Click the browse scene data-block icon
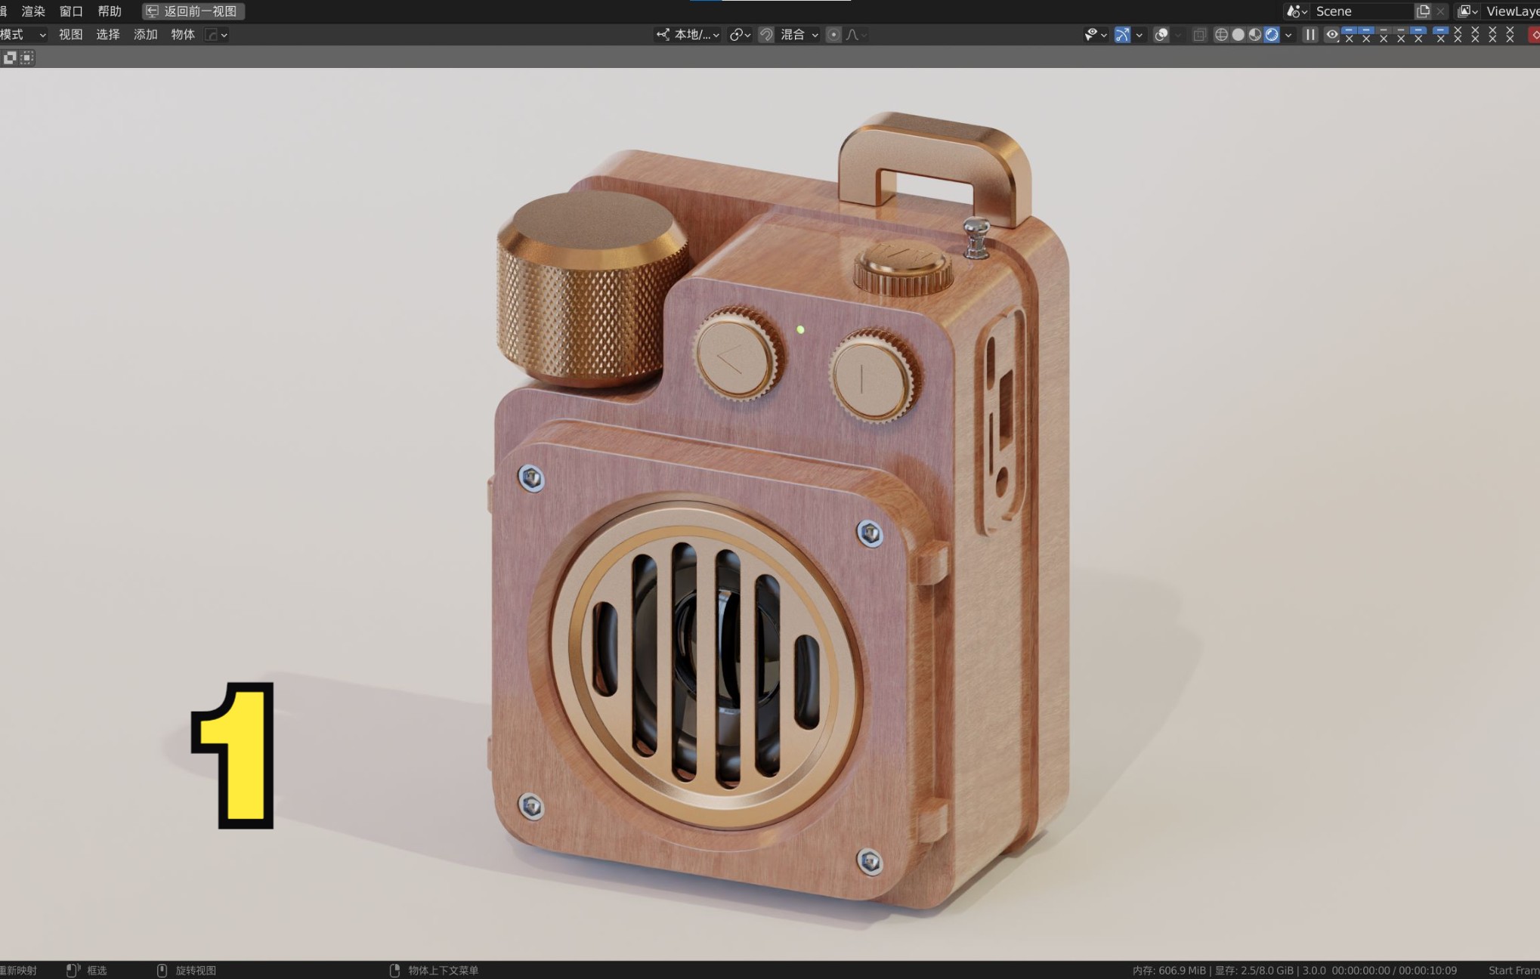 tap(1295, 11)
